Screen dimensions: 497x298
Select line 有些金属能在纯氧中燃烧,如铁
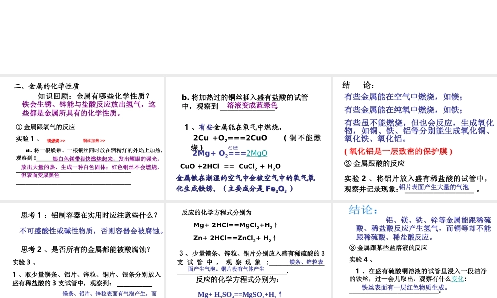tap(404, 110)
